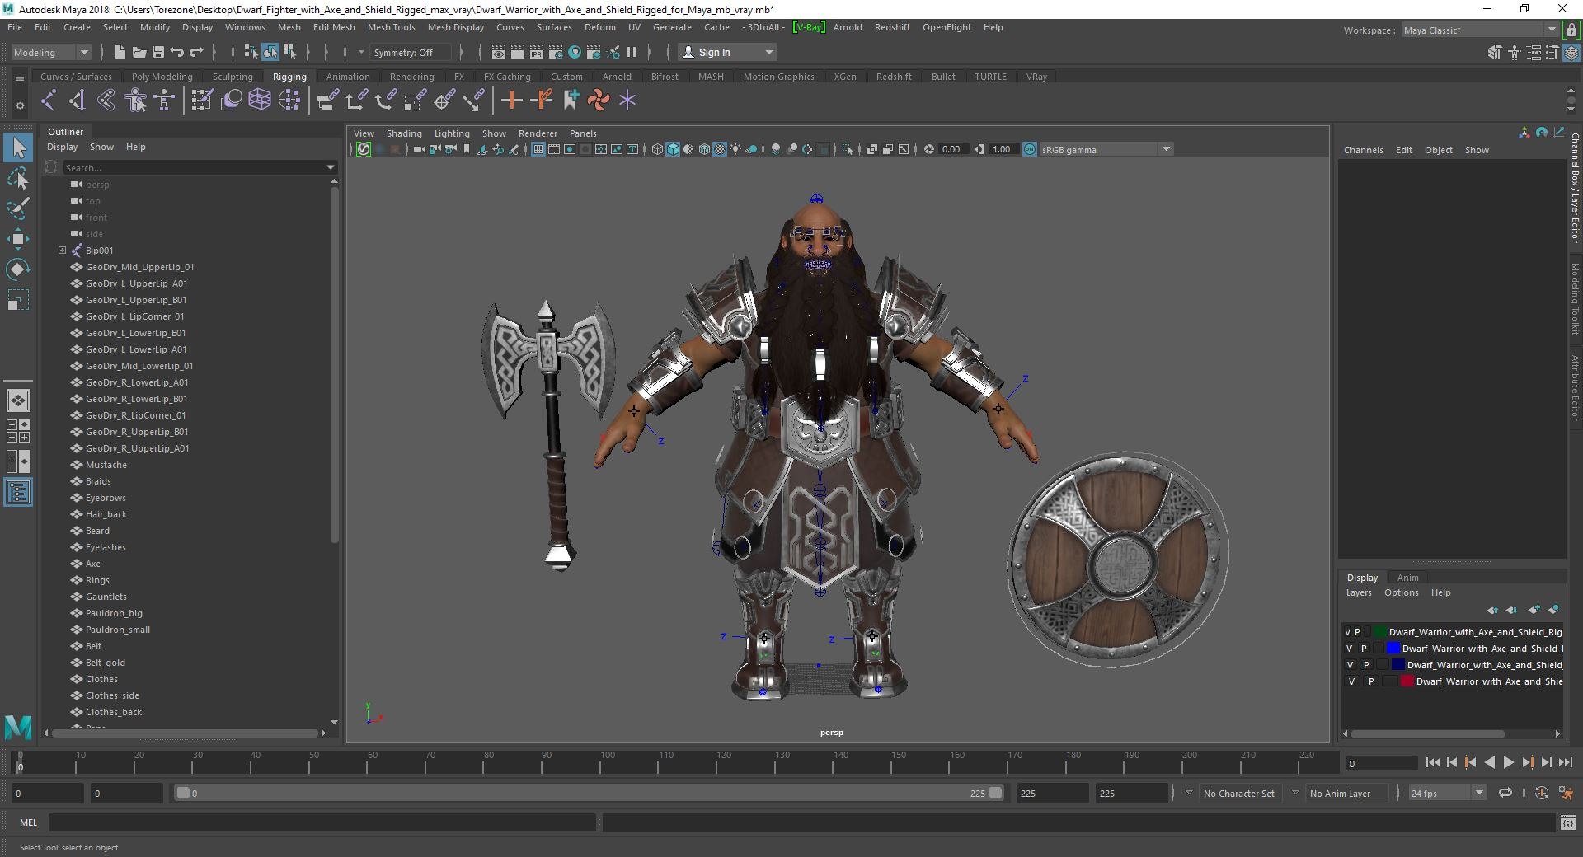Toggle visibility V of red layer
1583x857 pixels.
1351,681
